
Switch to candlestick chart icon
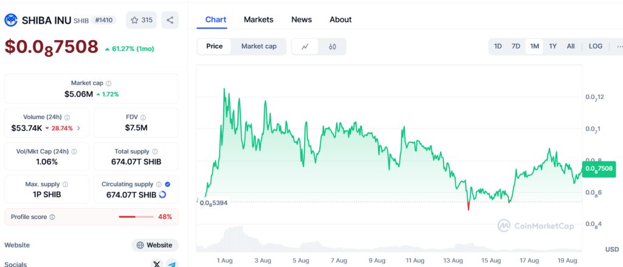tap(332, 46)
